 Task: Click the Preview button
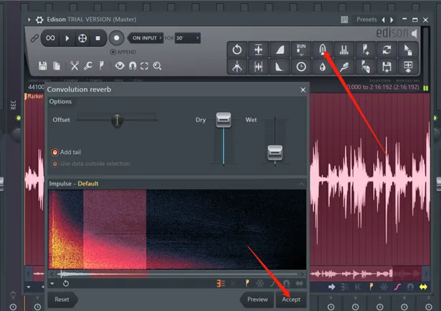click(257, 300)
